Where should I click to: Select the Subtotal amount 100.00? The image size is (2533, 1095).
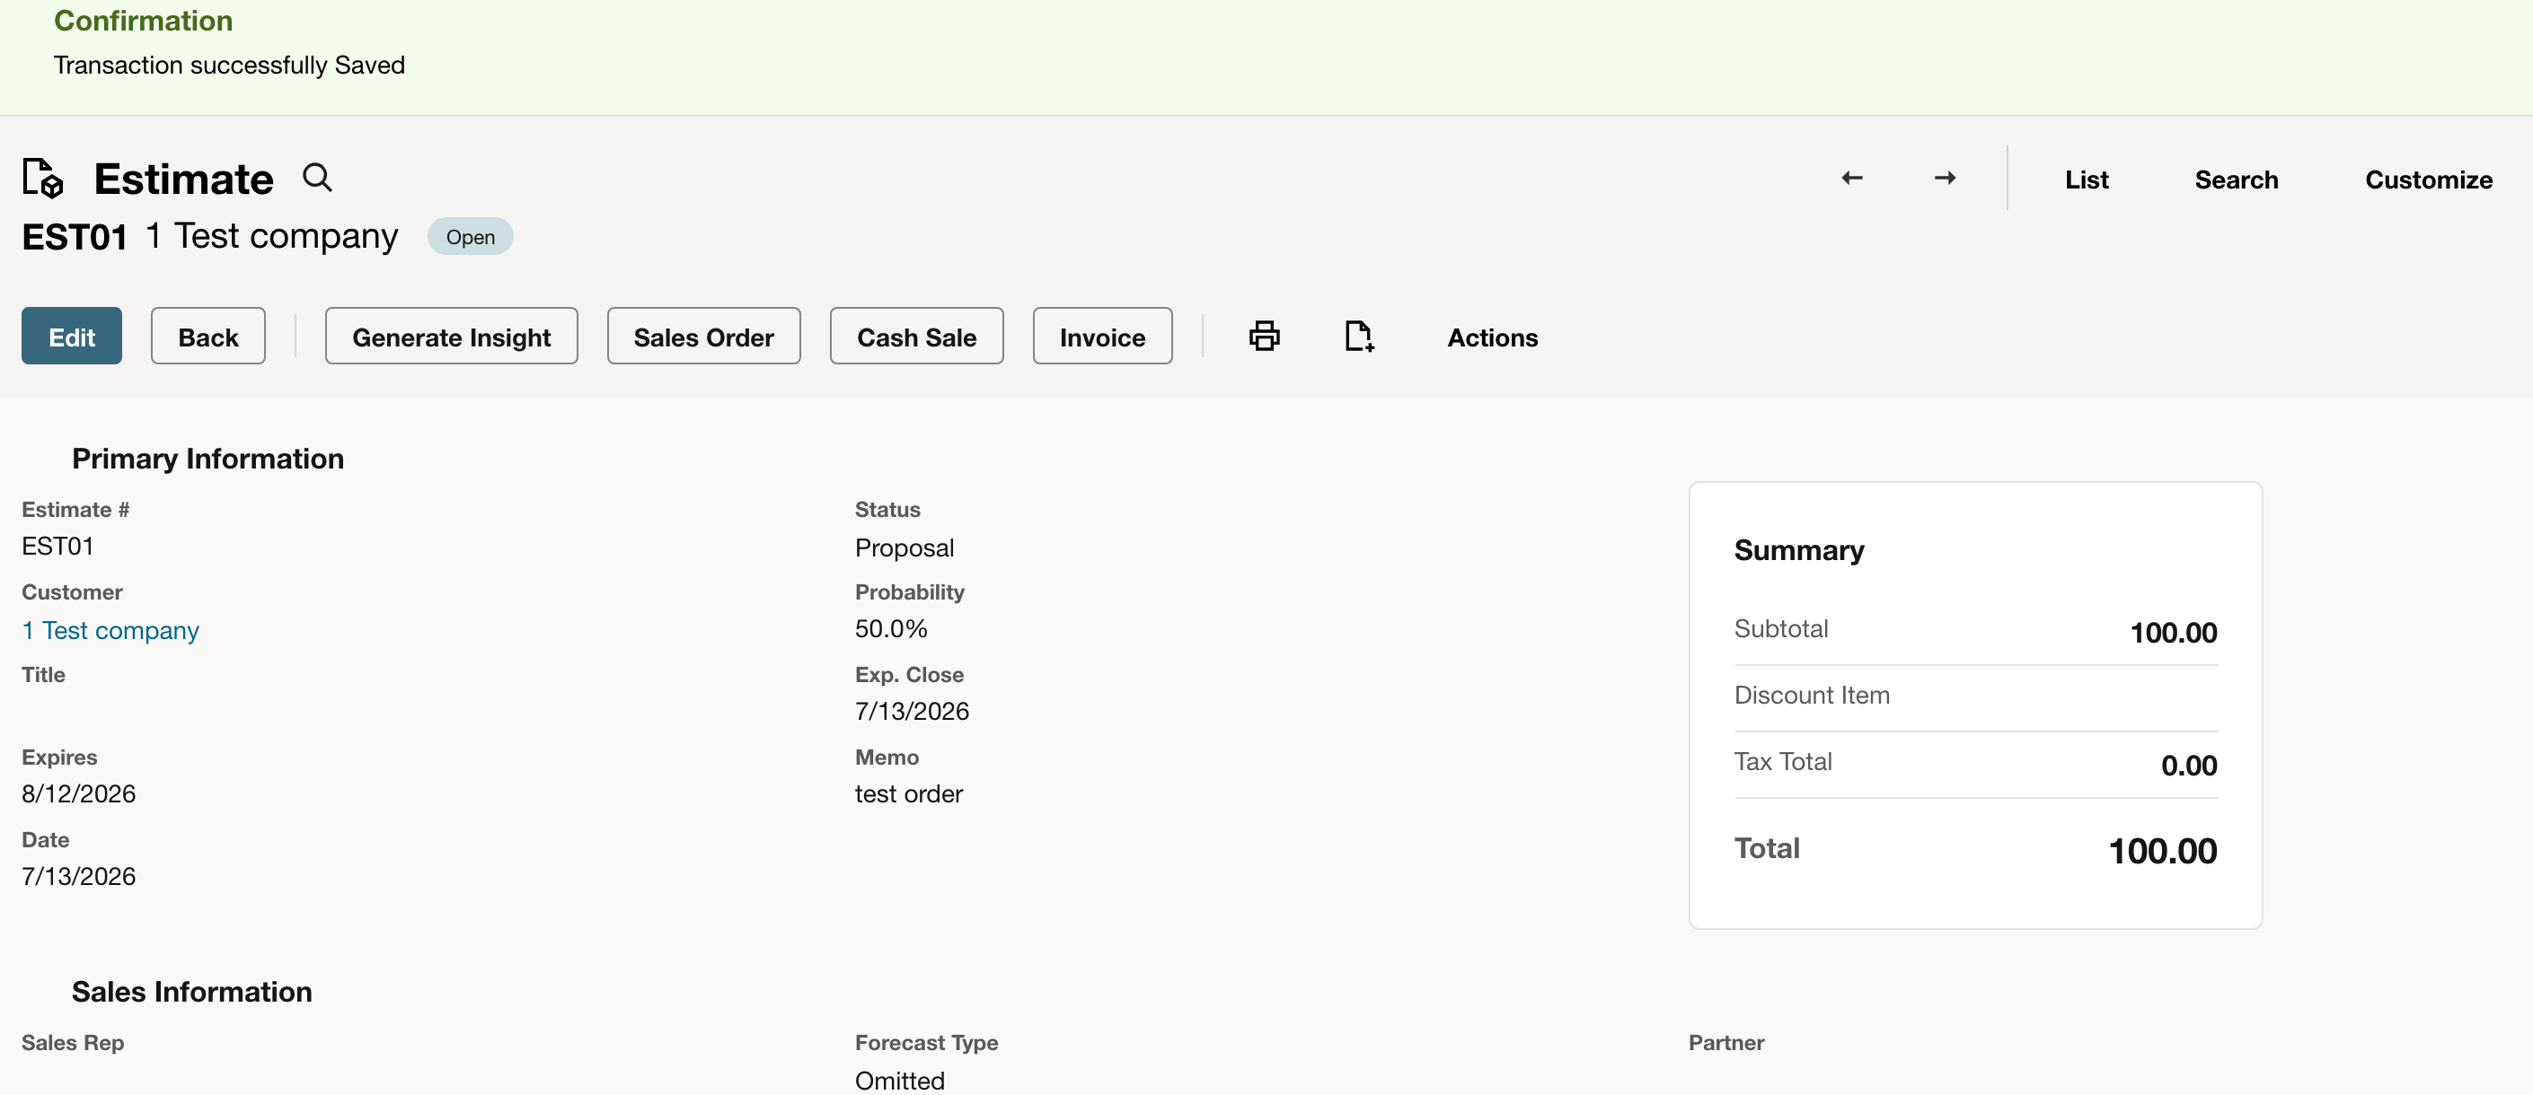click(x=2172, y=632)
